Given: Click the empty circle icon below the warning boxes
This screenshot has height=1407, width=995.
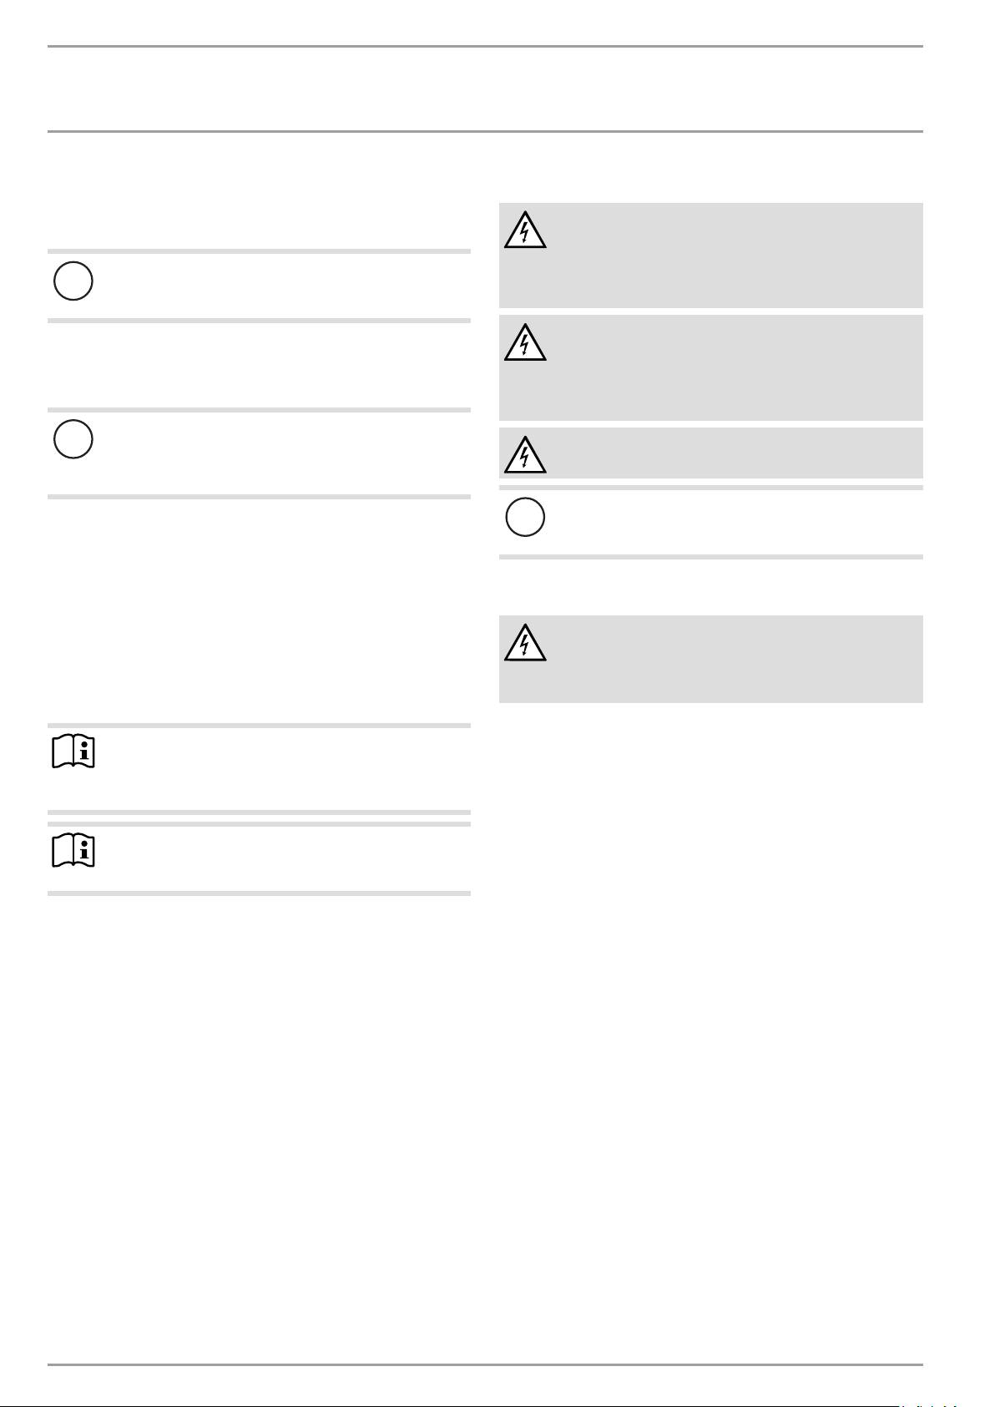Looking at the screenshot, I should point(525,518).
